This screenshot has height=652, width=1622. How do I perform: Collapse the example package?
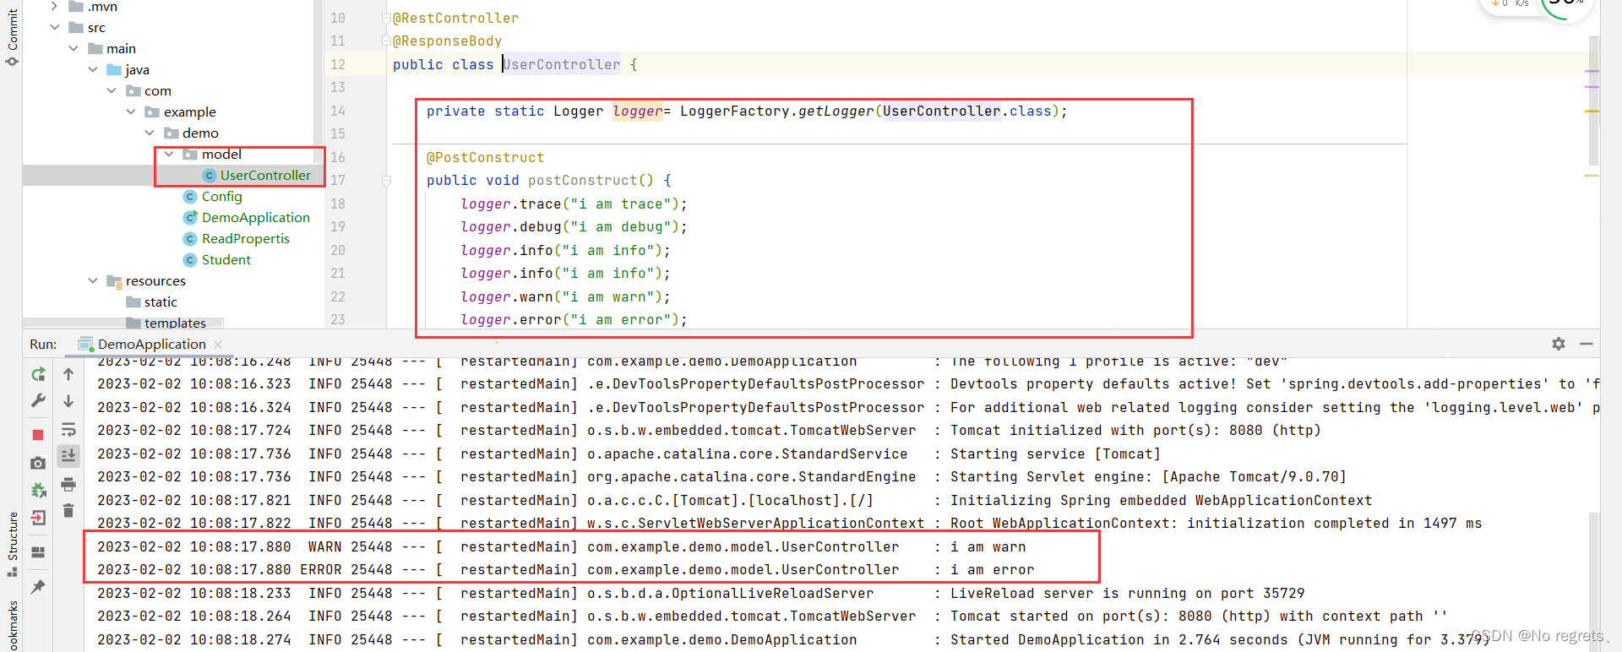[131, 111]
